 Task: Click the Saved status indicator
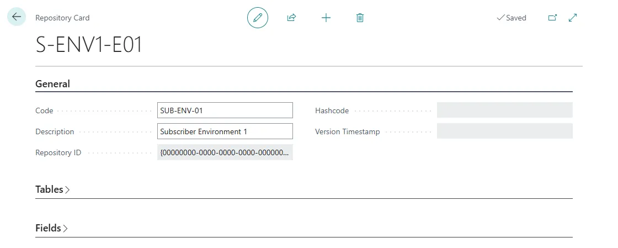click(x=512, y=18)
